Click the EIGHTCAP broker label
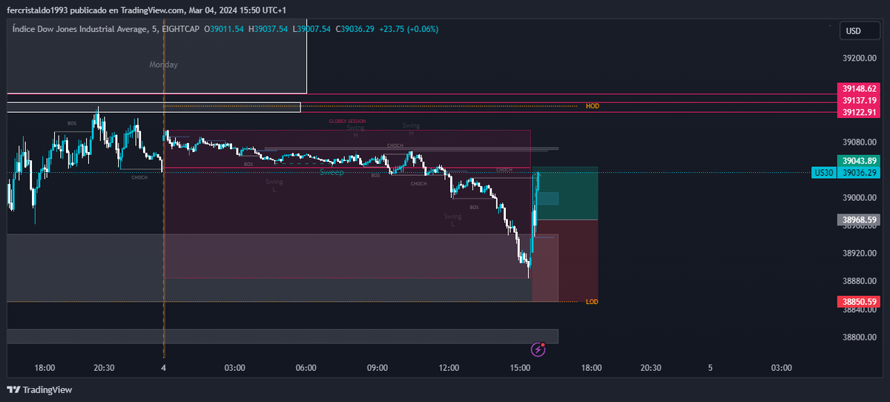The height and width of the screenshot is (402, 890). (x=182, y=29)
